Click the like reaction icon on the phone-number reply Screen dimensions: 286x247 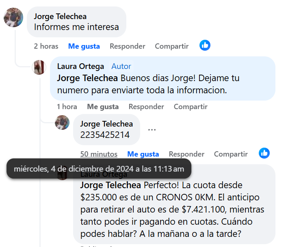(x=264, y=153)
